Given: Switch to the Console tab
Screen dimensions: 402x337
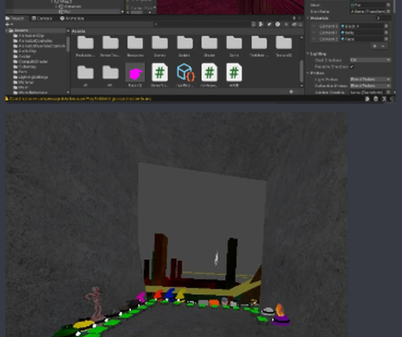Looking at the screenshot, I should (42, 19).
